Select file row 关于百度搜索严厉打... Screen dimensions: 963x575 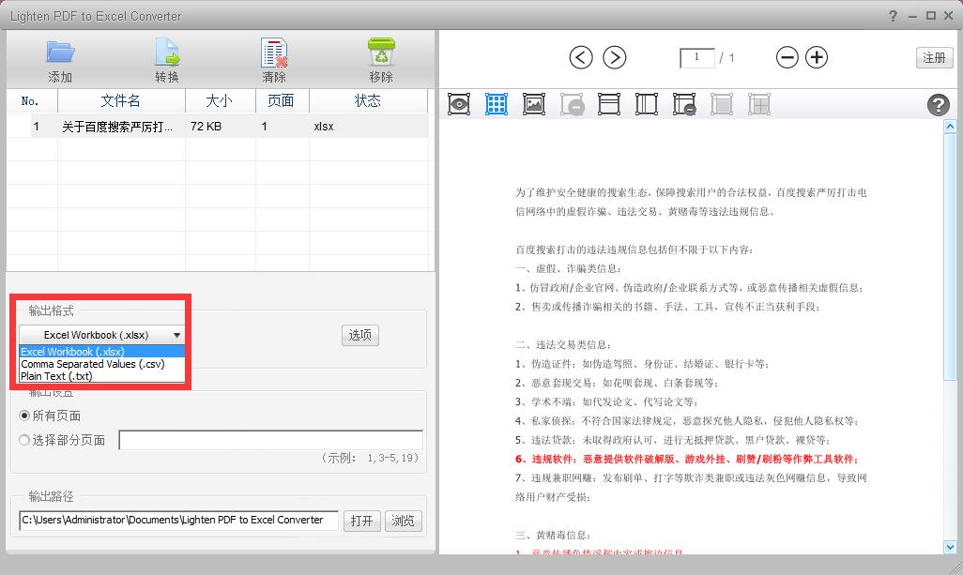(117, 127)
